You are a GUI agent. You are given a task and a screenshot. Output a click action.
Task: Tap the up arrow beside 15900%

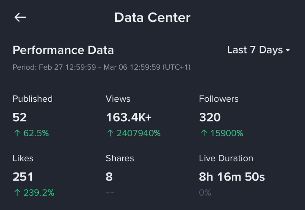tap(203, 133)
